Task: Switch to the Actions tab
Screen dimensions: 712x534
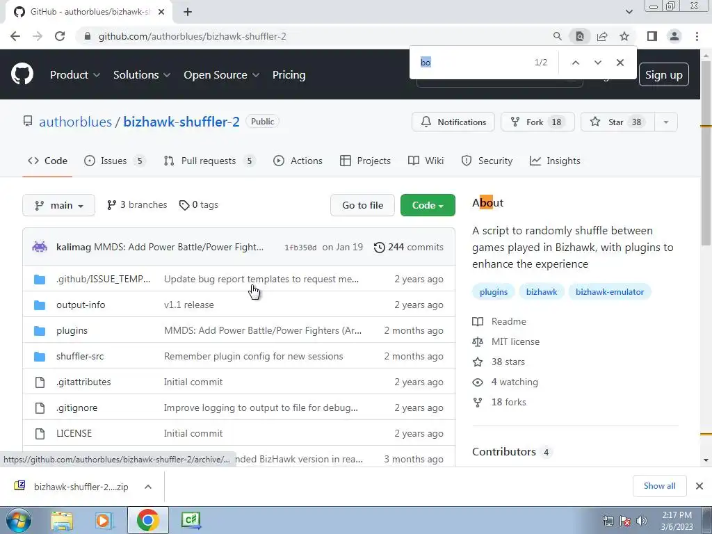Action: [298, 161]
